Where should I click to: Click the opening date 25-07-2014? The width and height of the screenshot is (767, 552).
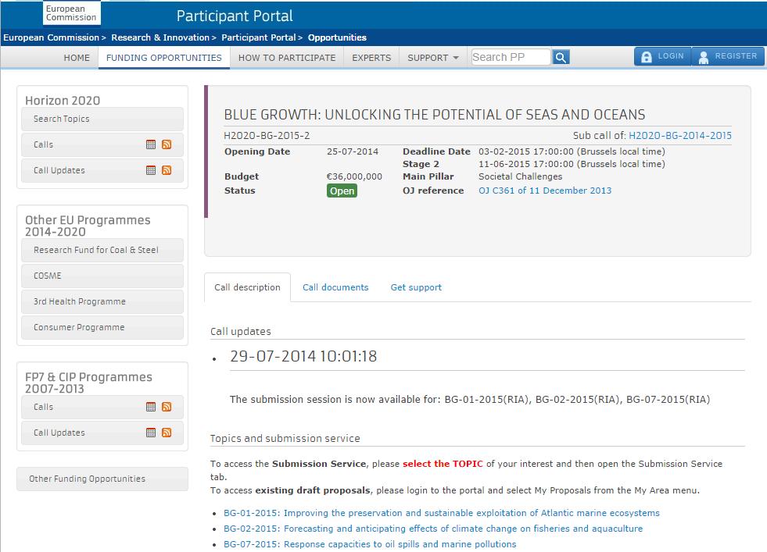point(353,151)
